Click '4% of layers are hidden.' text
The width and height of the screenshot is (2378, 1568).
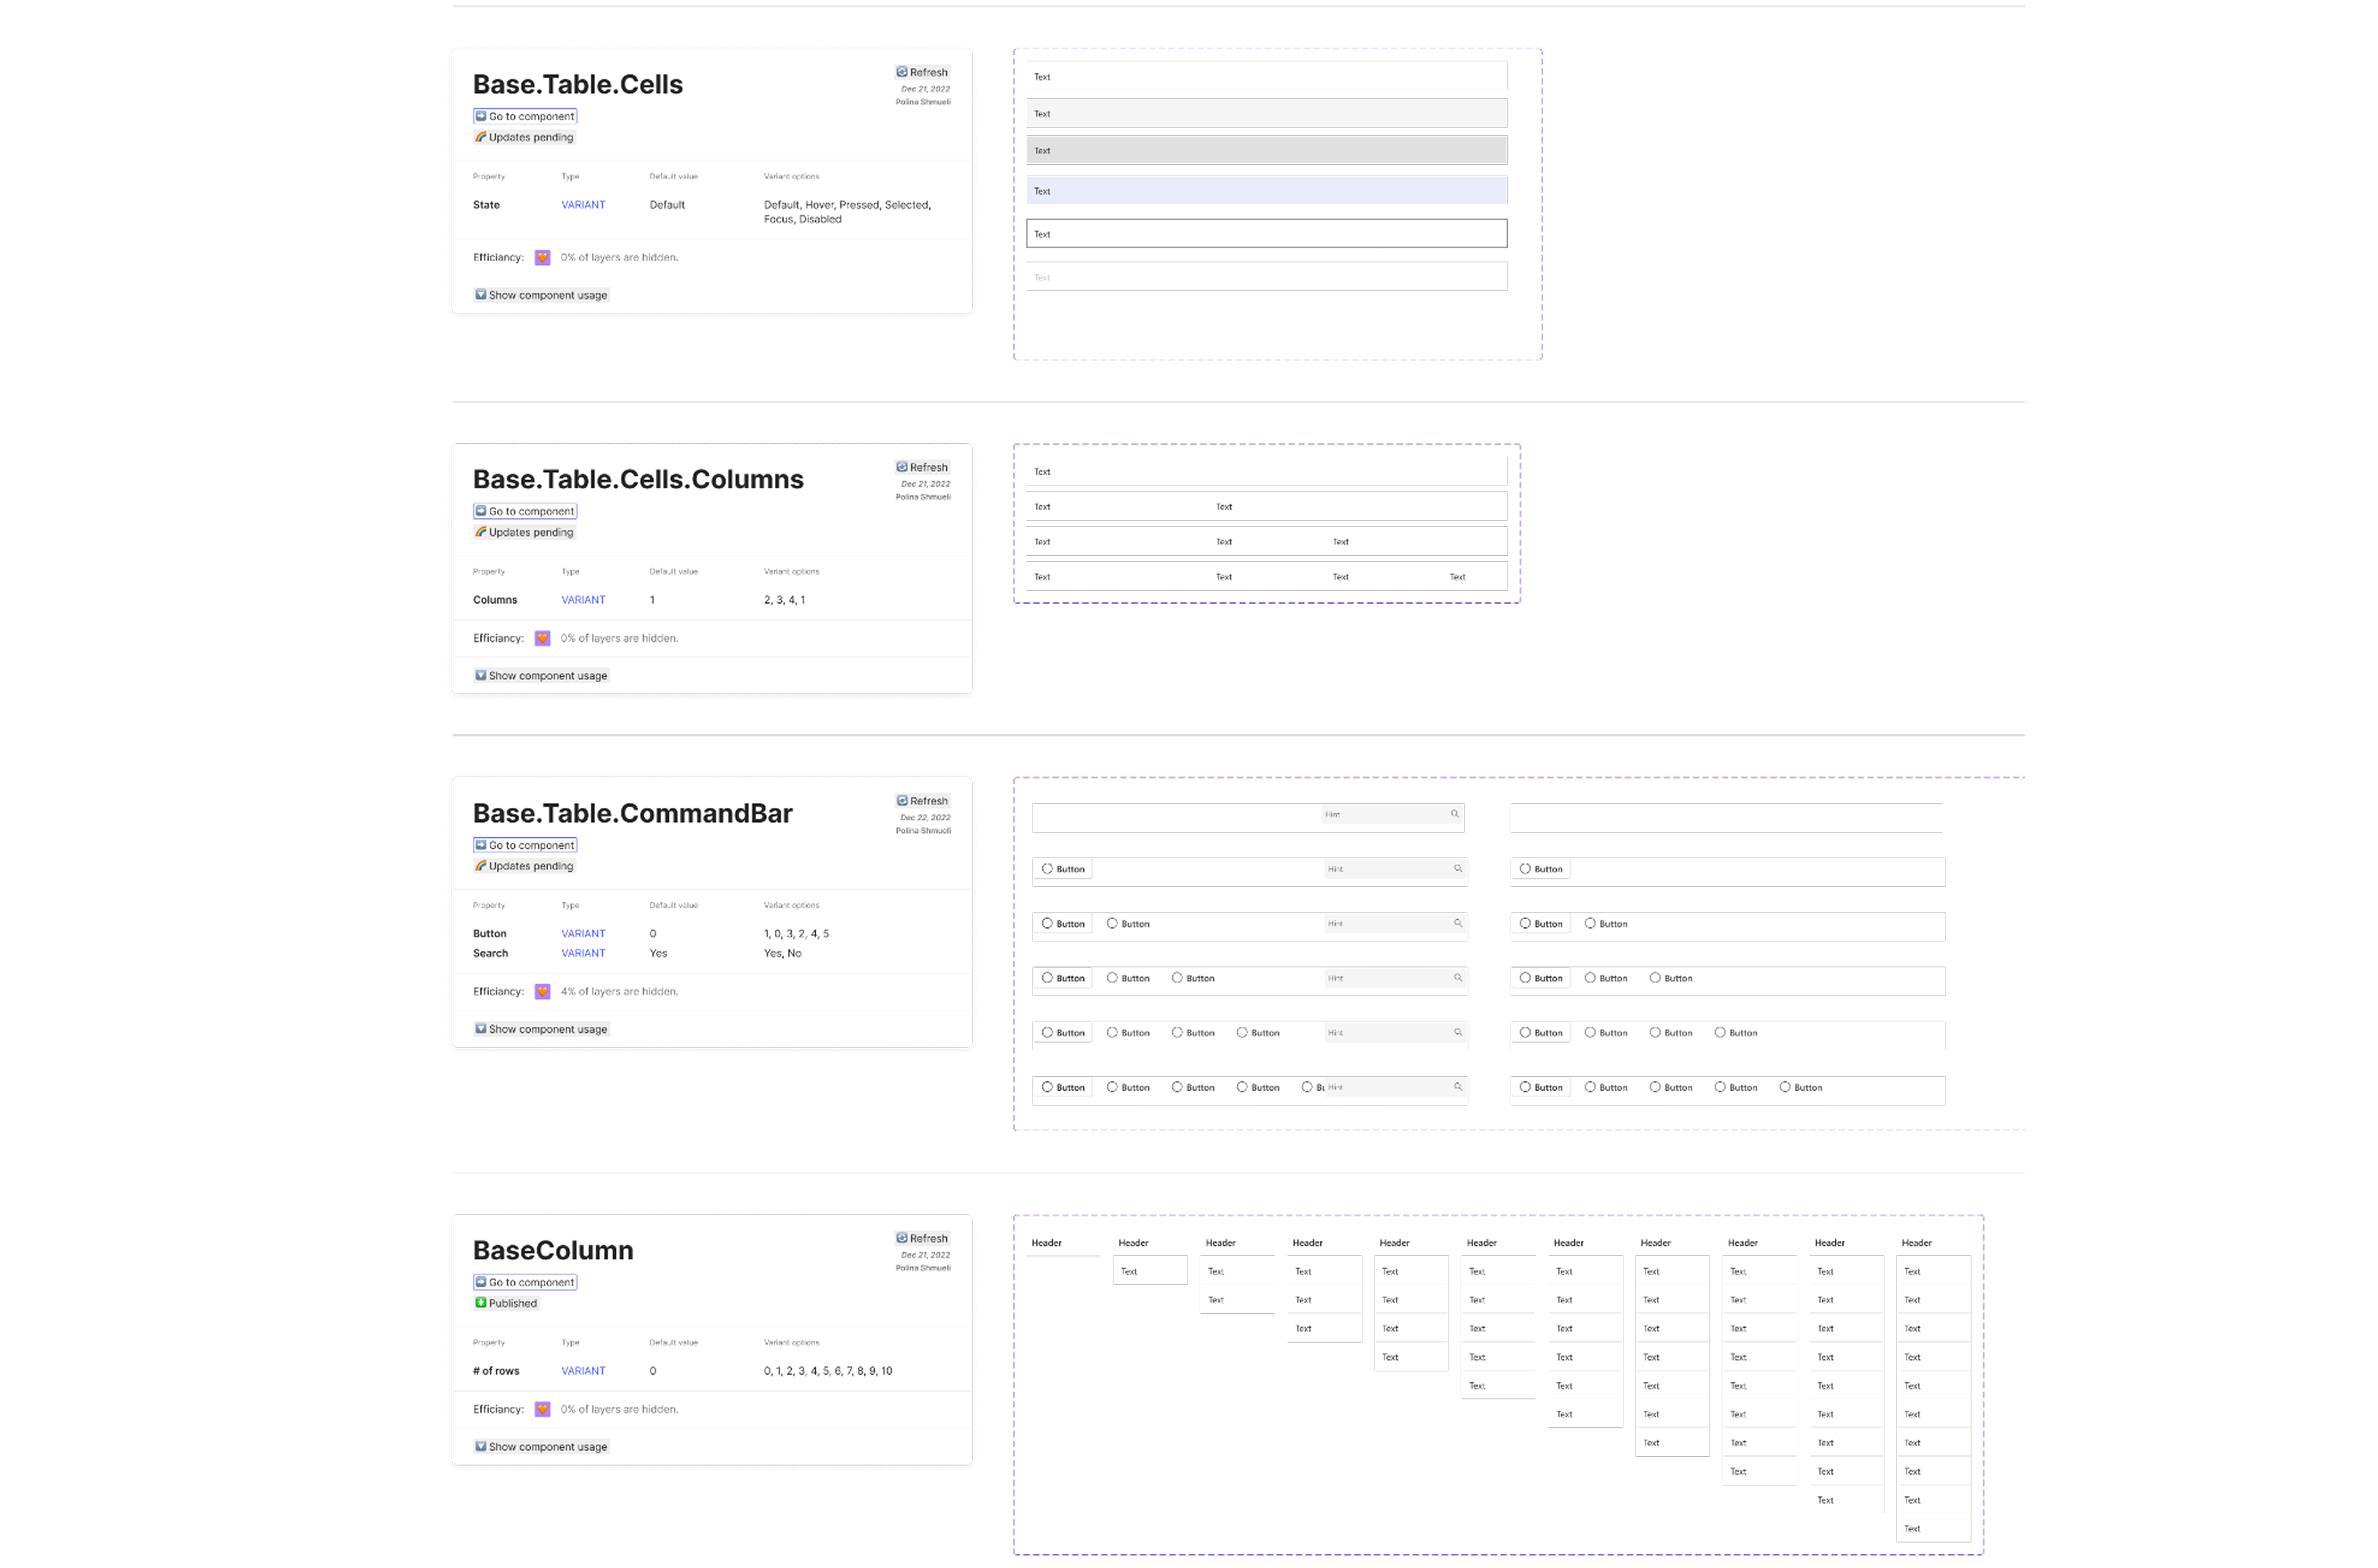click(619, 992)
